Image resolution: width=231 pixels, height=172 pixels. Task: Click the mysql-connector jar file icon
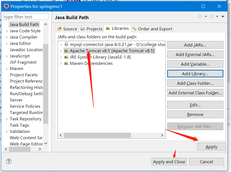click(x=66, y=44)
